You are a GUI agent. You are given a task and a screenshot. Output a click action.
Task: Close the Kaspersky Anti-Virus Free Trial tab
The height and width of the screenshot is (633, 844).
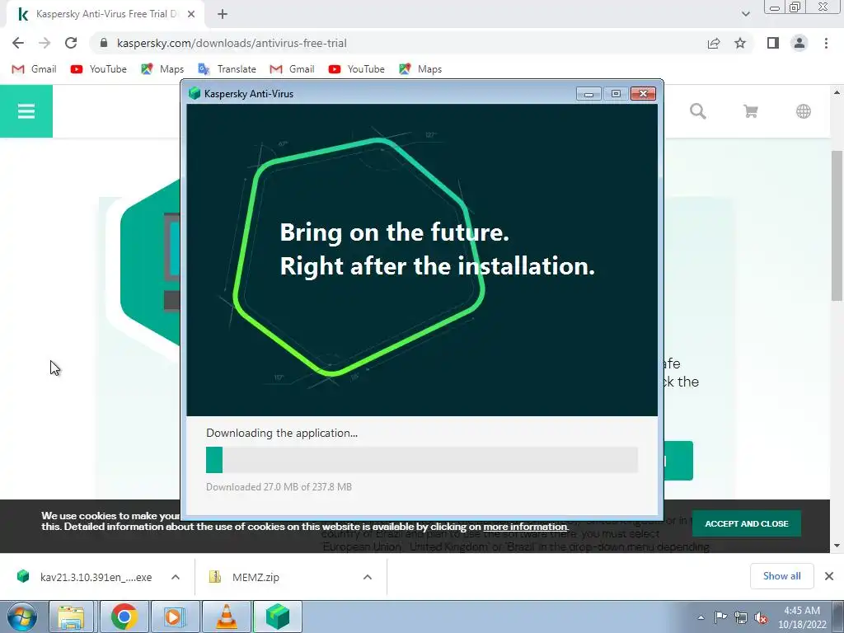pyautogui.click(x=191, y=14)
